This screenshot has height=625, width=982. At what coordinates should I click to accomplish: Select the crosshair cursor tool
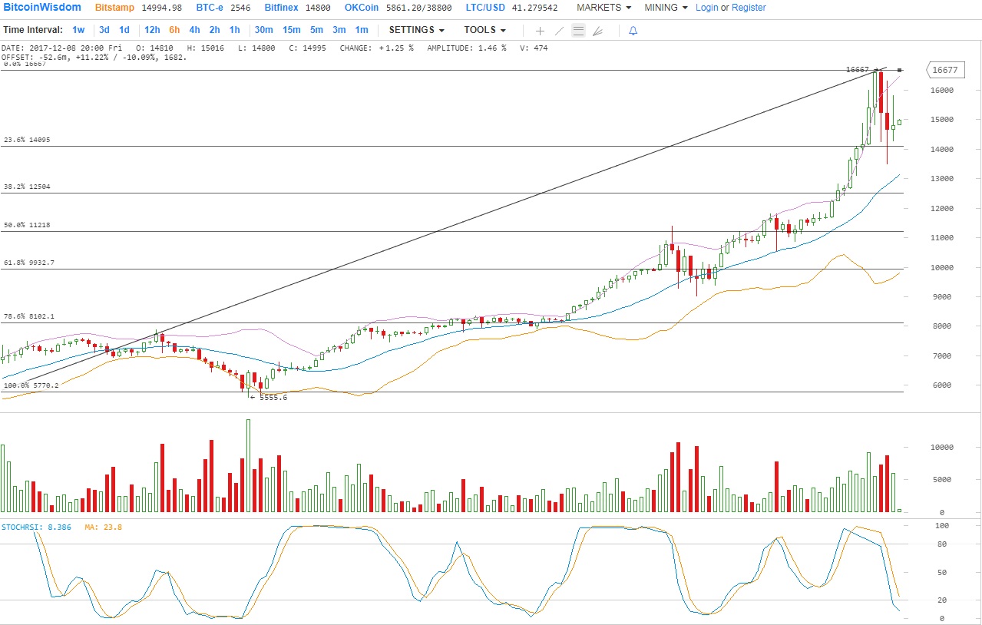click(x=540, y=31)
